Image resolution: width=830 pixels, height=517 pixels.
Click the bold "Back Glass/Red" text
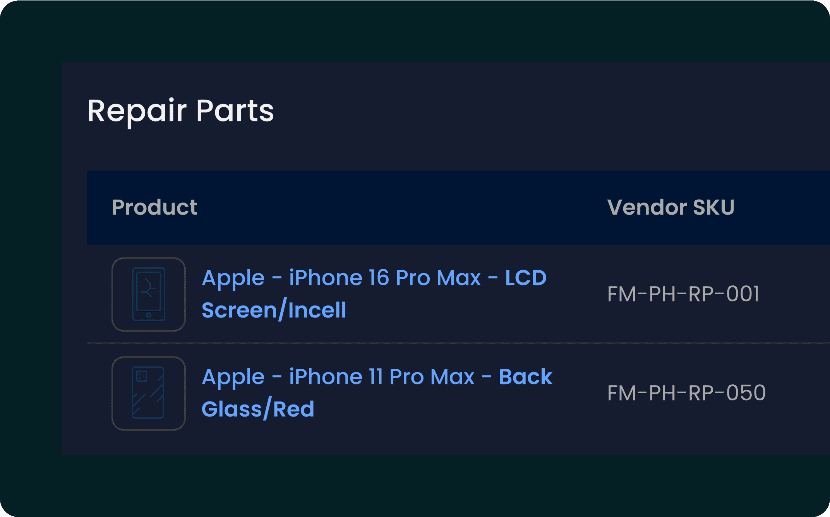tap(258, 409)
